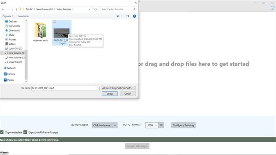Click the search magnifier icon in the dialog
Screen dimensions: 276x155
coord(134,9)
